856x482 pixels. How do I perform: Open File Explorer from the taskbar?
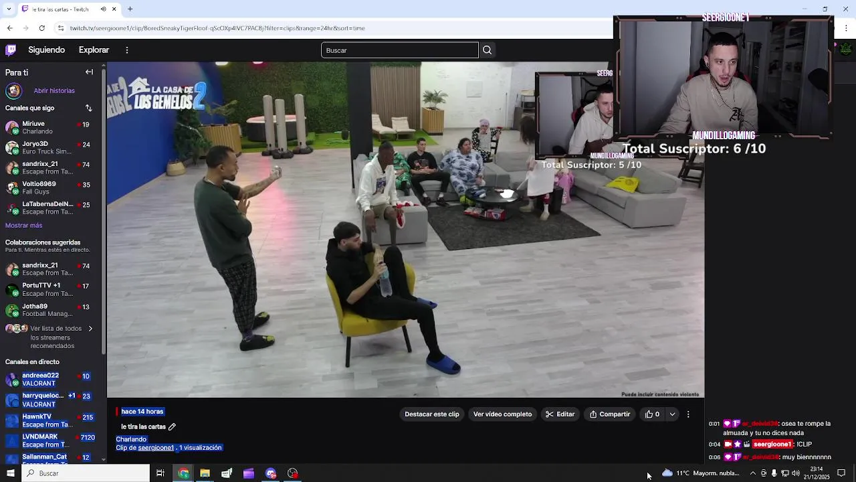(x=205, y=473)
